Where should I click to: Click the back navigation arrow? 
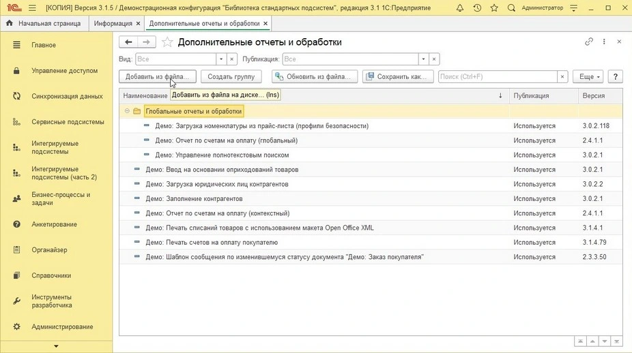[128, 42]
